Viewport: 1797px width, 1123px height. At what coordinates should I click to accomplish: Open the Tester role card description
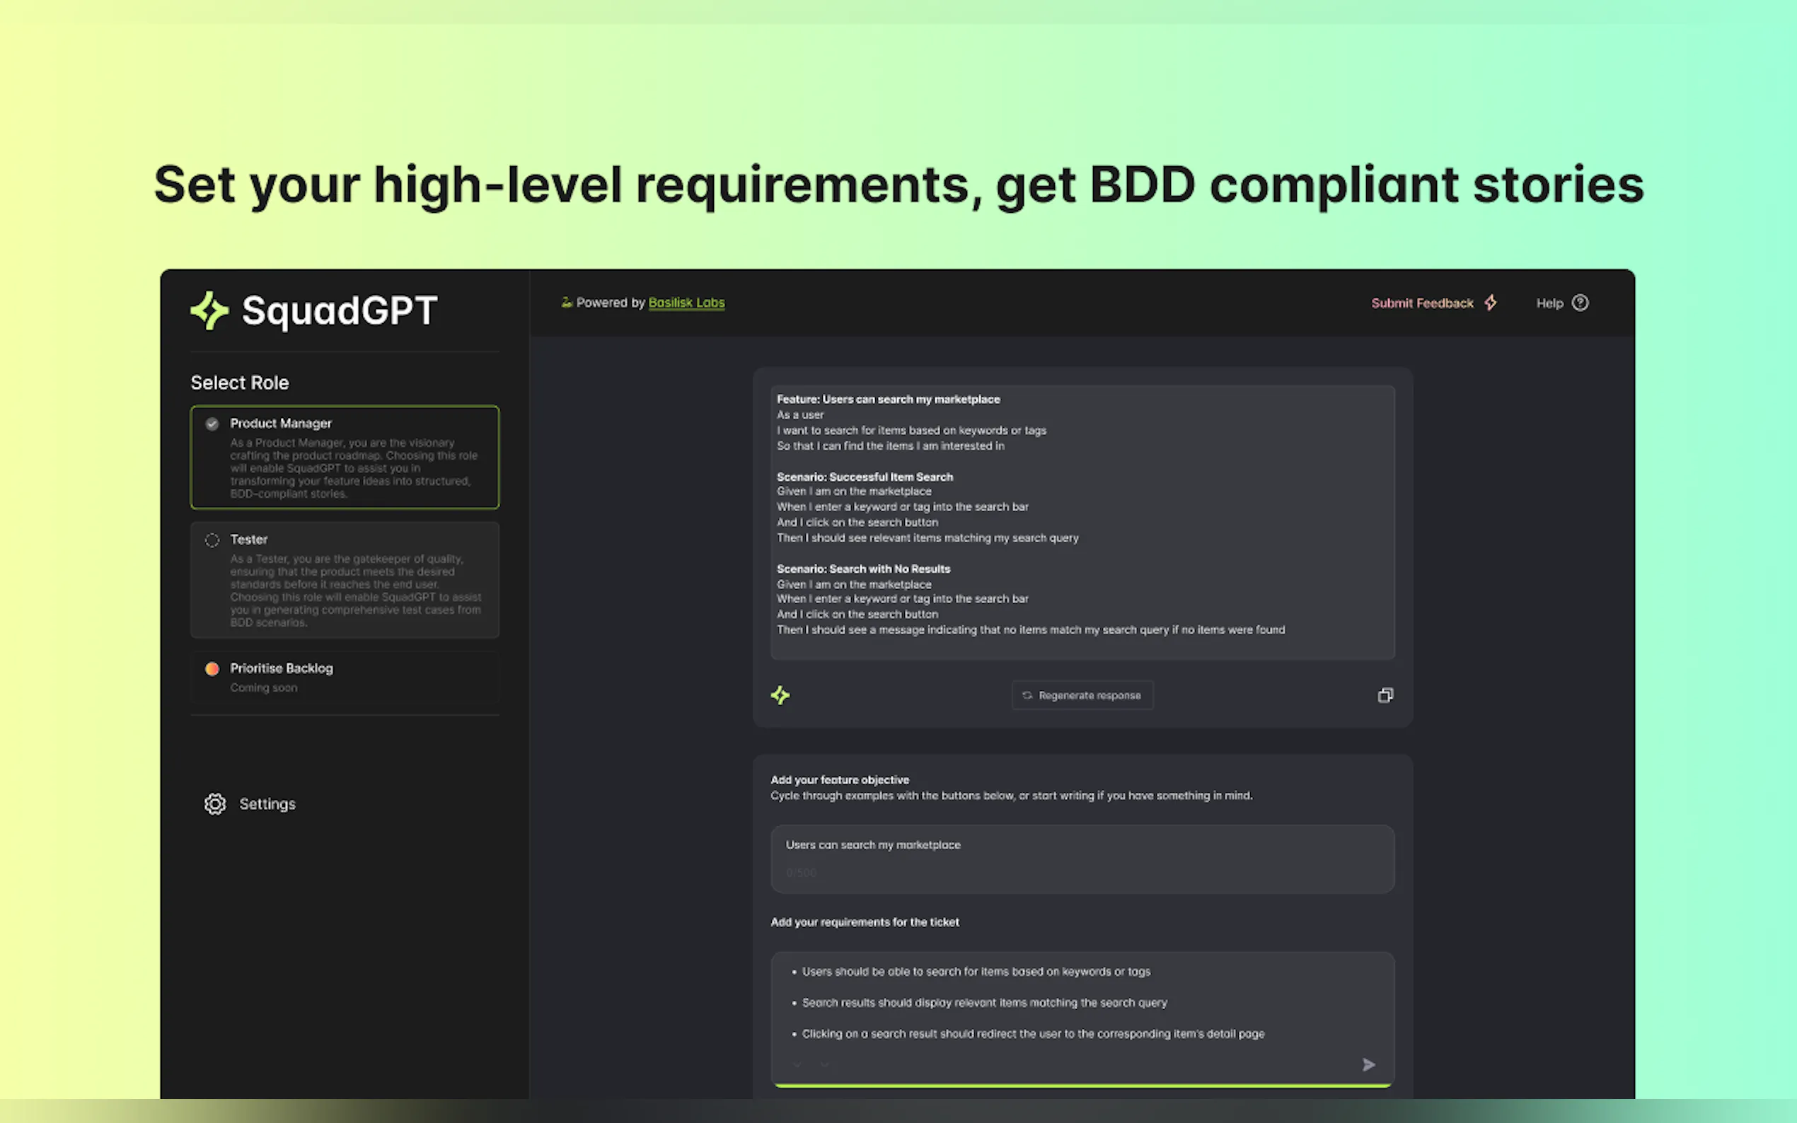click(355, 590)
